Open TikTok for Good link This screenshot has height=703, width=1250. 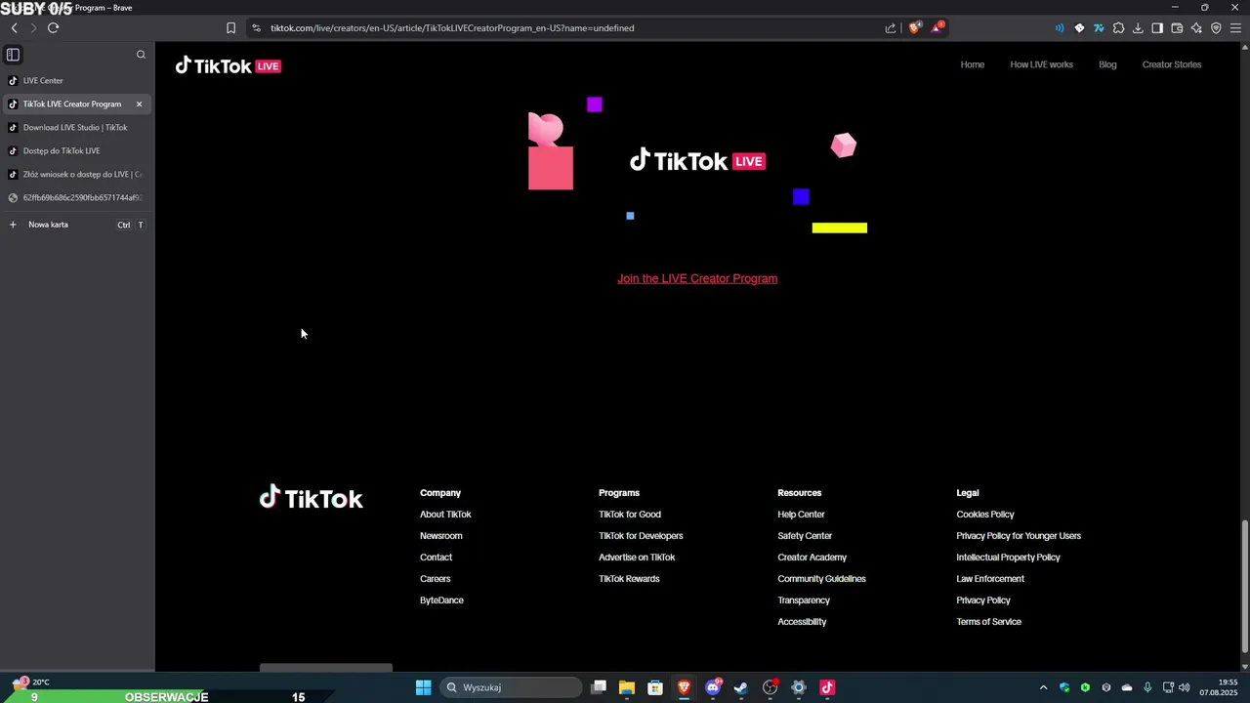[630, 515]
